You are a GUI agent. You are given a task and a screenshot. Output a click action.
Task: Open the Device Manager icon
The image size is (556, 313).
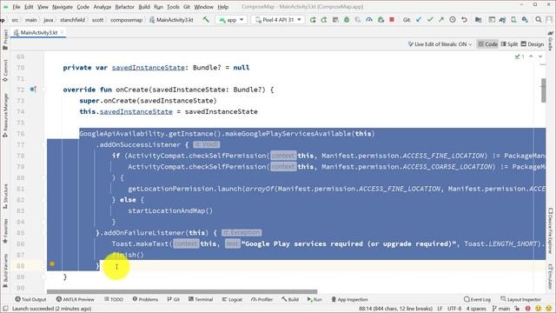coord(513,20)
